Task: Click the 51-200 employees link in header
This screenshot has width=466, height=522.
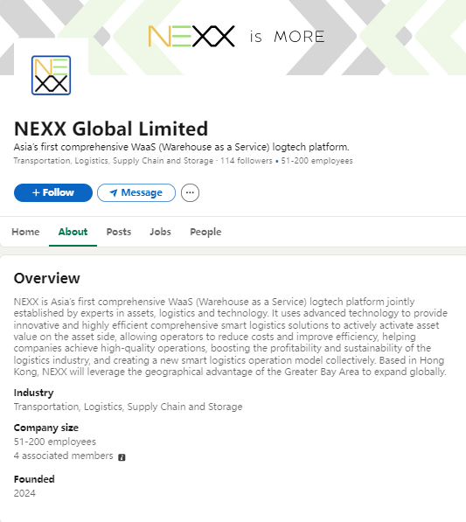Action: tap(316, 161)
